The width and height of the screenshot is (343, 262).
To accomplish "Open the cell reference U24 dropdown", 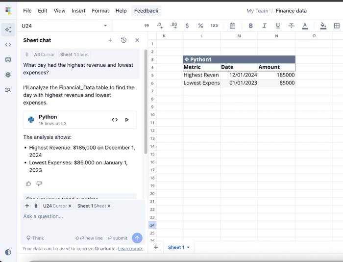I will [105, 26].
